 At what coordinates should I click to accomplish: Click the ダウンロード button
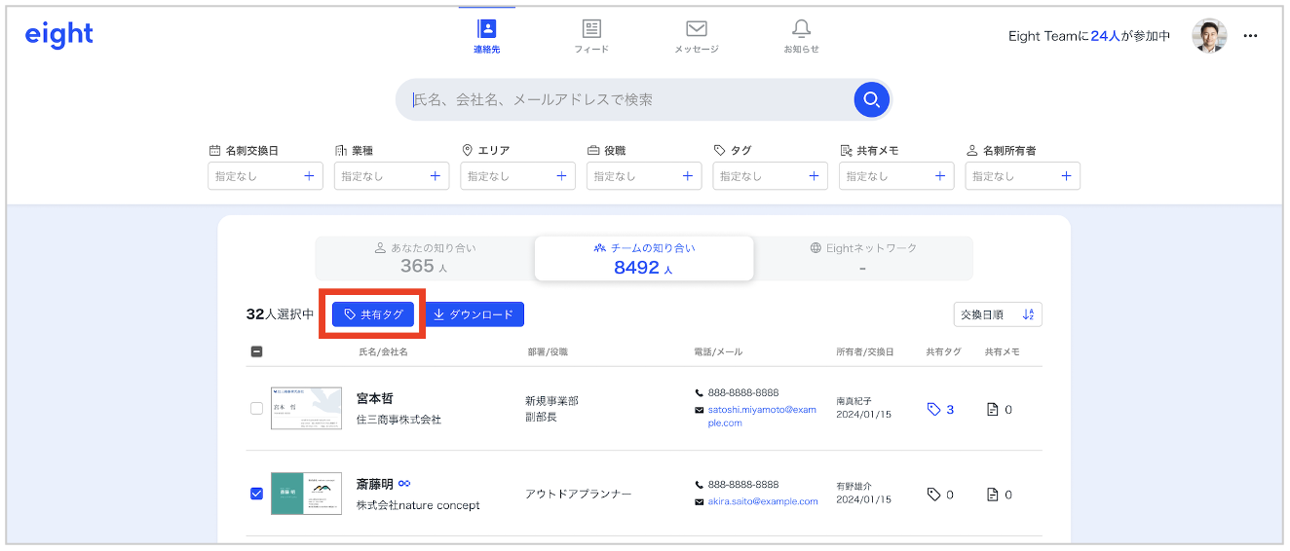[x=474, y=314]
